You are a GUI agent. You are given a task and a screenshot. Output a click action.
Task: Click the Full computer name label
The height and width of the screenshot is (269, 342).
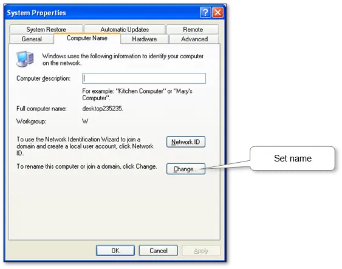coord(41,109)
